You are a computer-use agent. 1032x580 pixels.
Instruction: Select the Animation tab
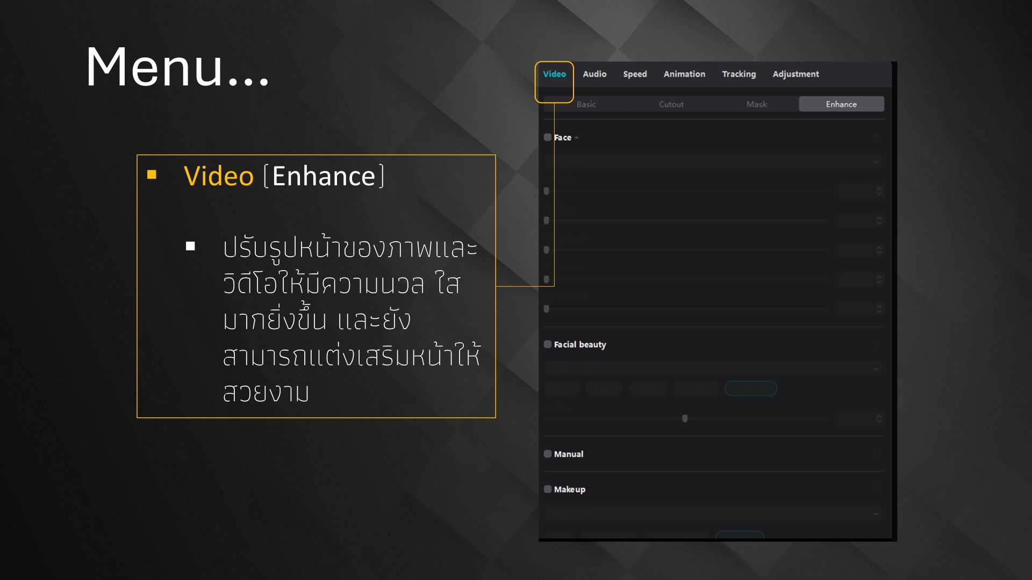click(x=684, y=74)
